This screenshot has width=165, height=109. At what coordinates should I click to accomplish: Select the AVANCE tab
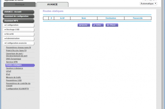point(52,5)
